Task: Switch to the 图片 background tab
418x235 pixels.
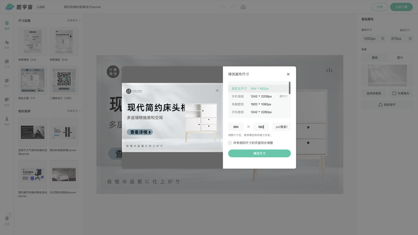Action: point(400,58)
